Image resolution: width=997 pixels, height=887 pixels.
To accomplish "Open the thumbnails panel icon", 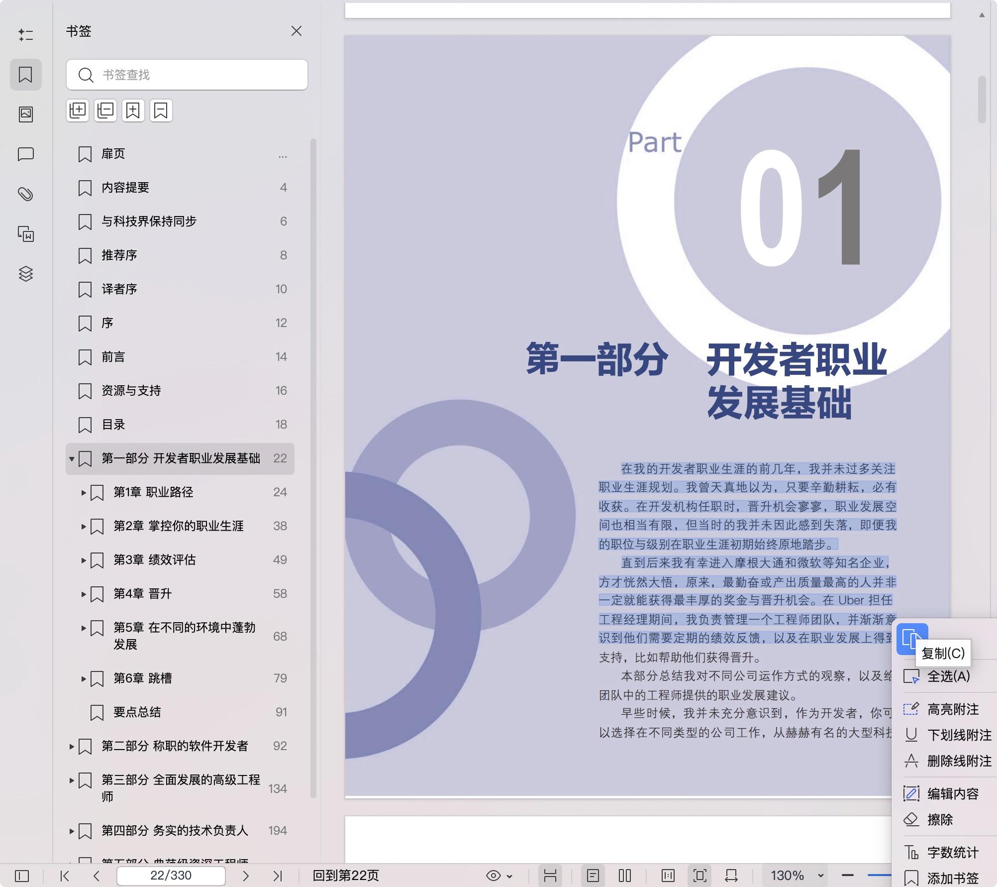I will click(x=26, y=114).
